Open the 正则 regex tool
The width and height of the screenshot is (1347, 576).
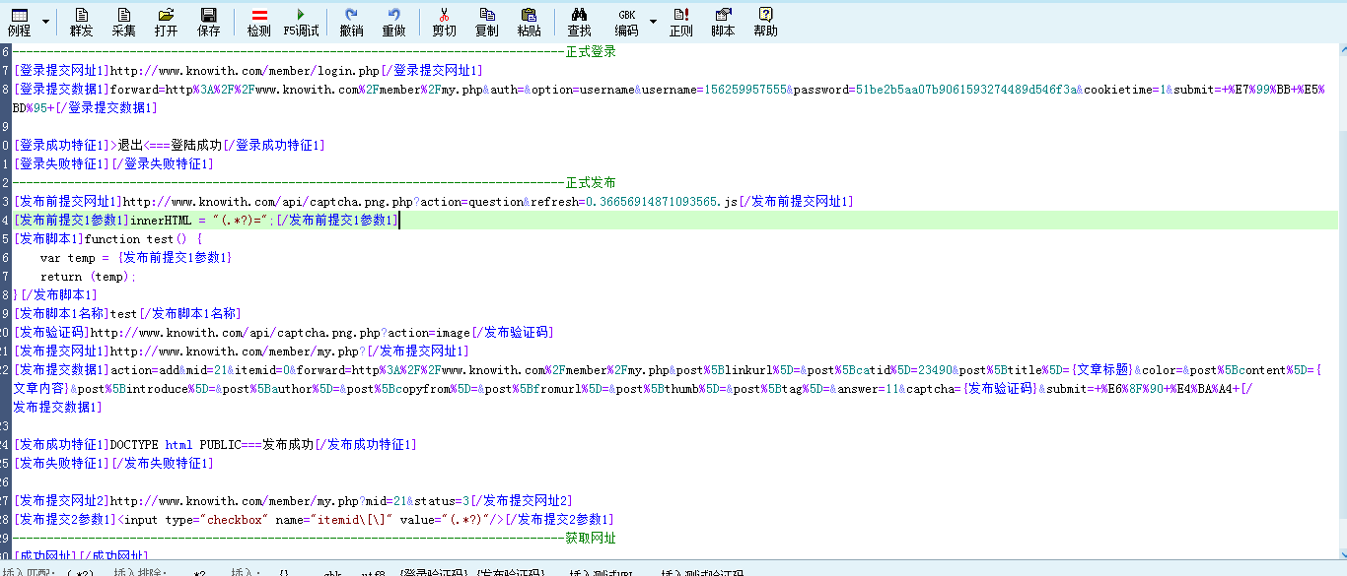681,20
